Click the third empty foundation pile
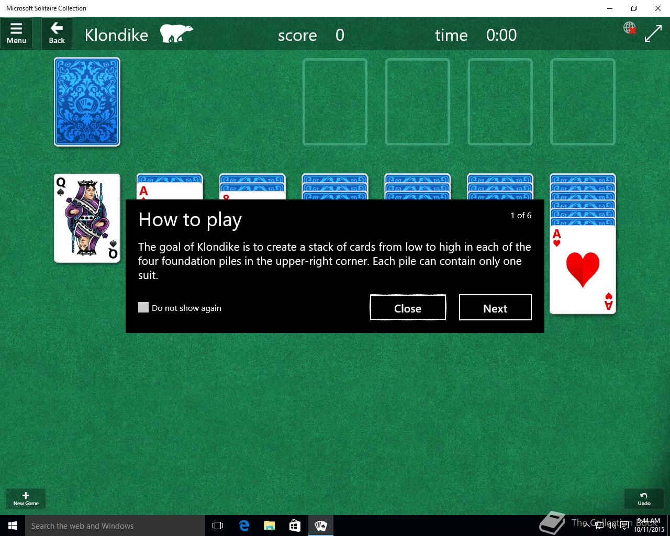Screen dimensions: 670x536 coord(500,102)
